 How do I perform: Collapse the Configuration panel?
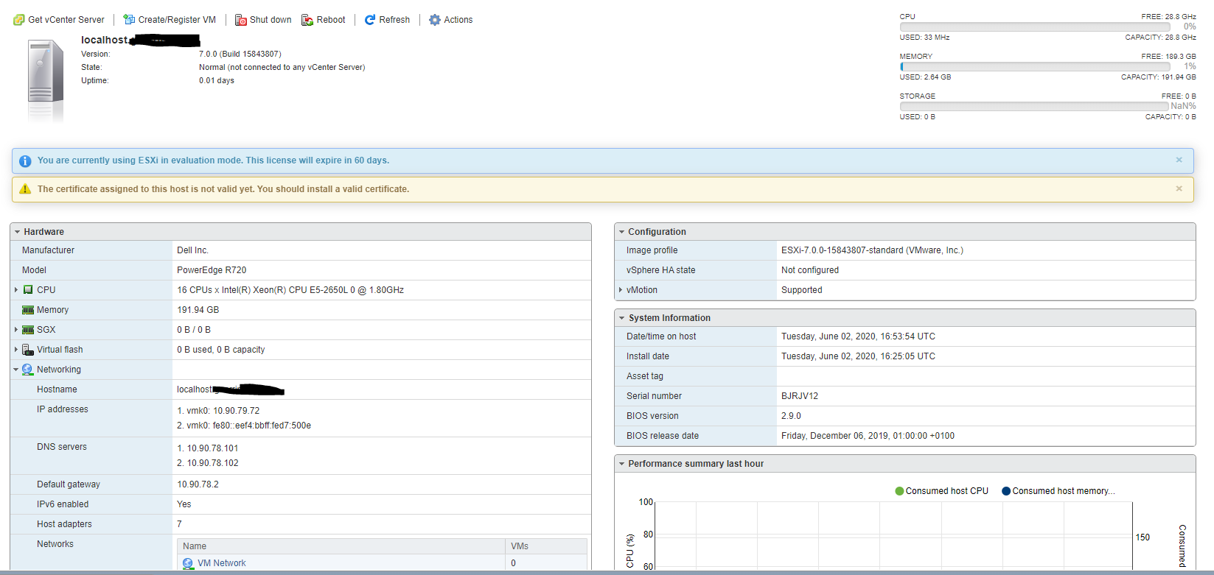point(621,232)
